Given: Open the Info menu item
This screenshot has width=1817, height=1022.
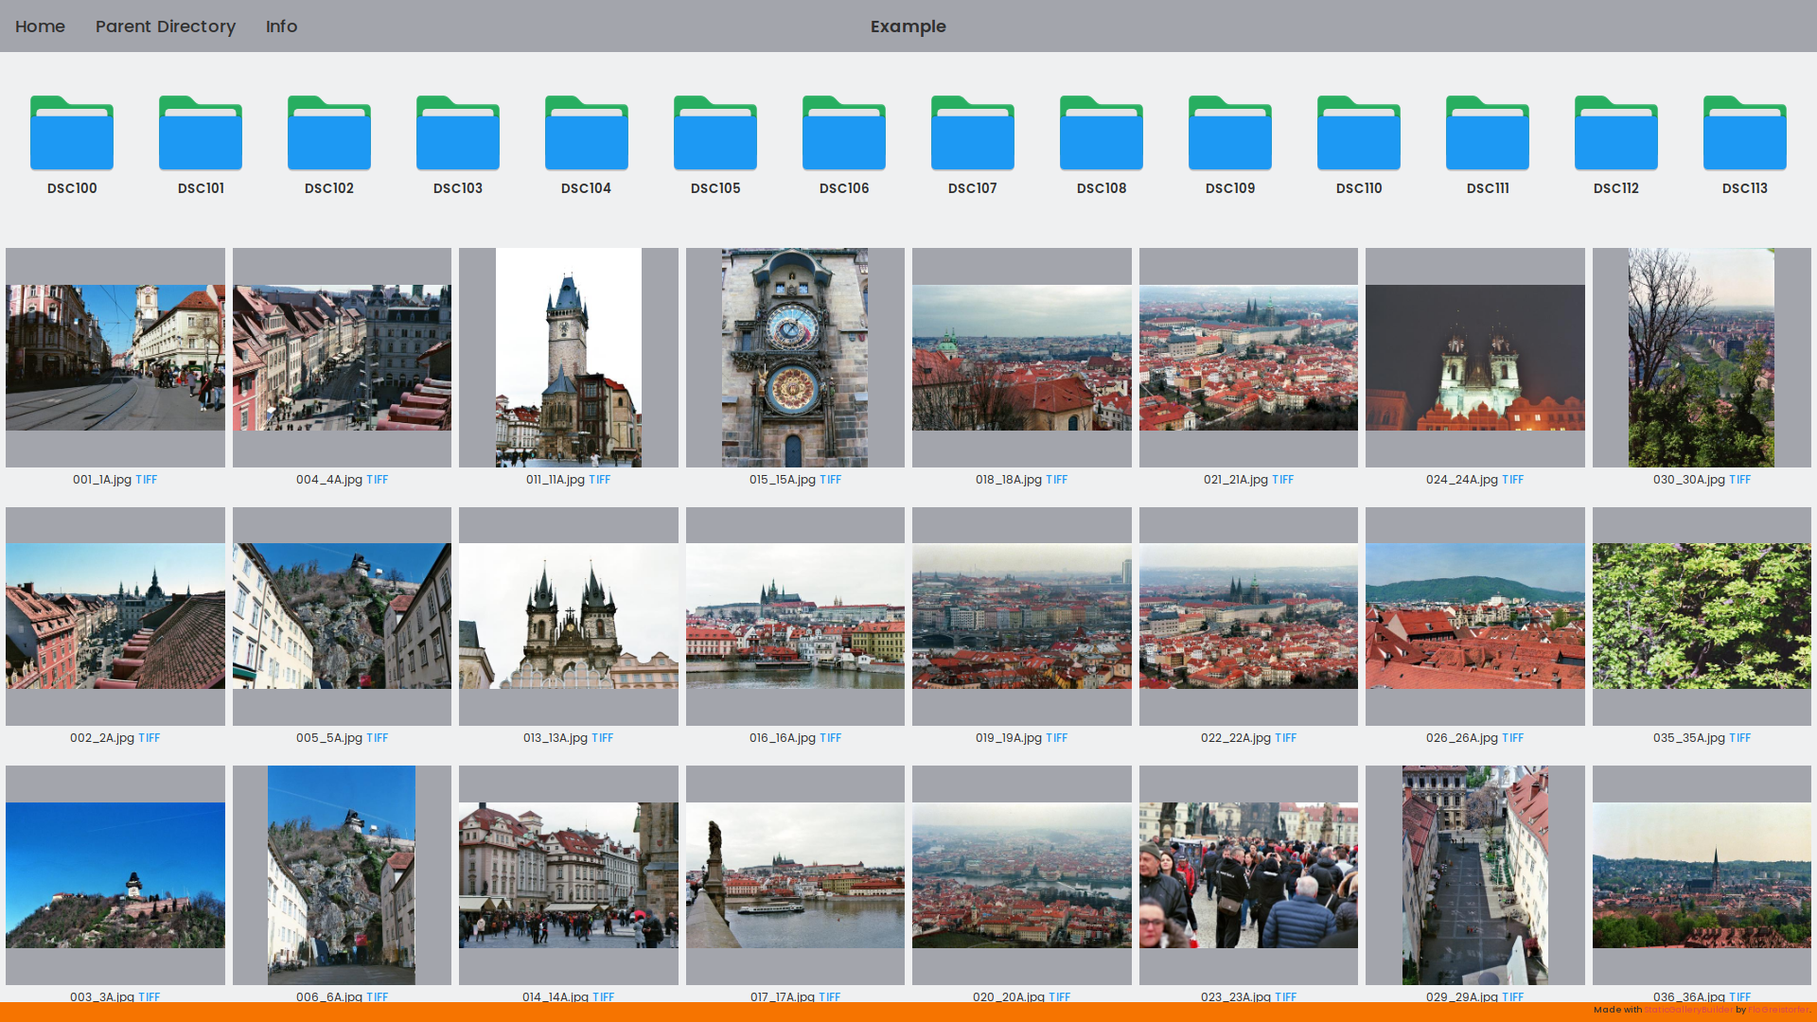Looking at the screenshot, I should pos(281,26).
